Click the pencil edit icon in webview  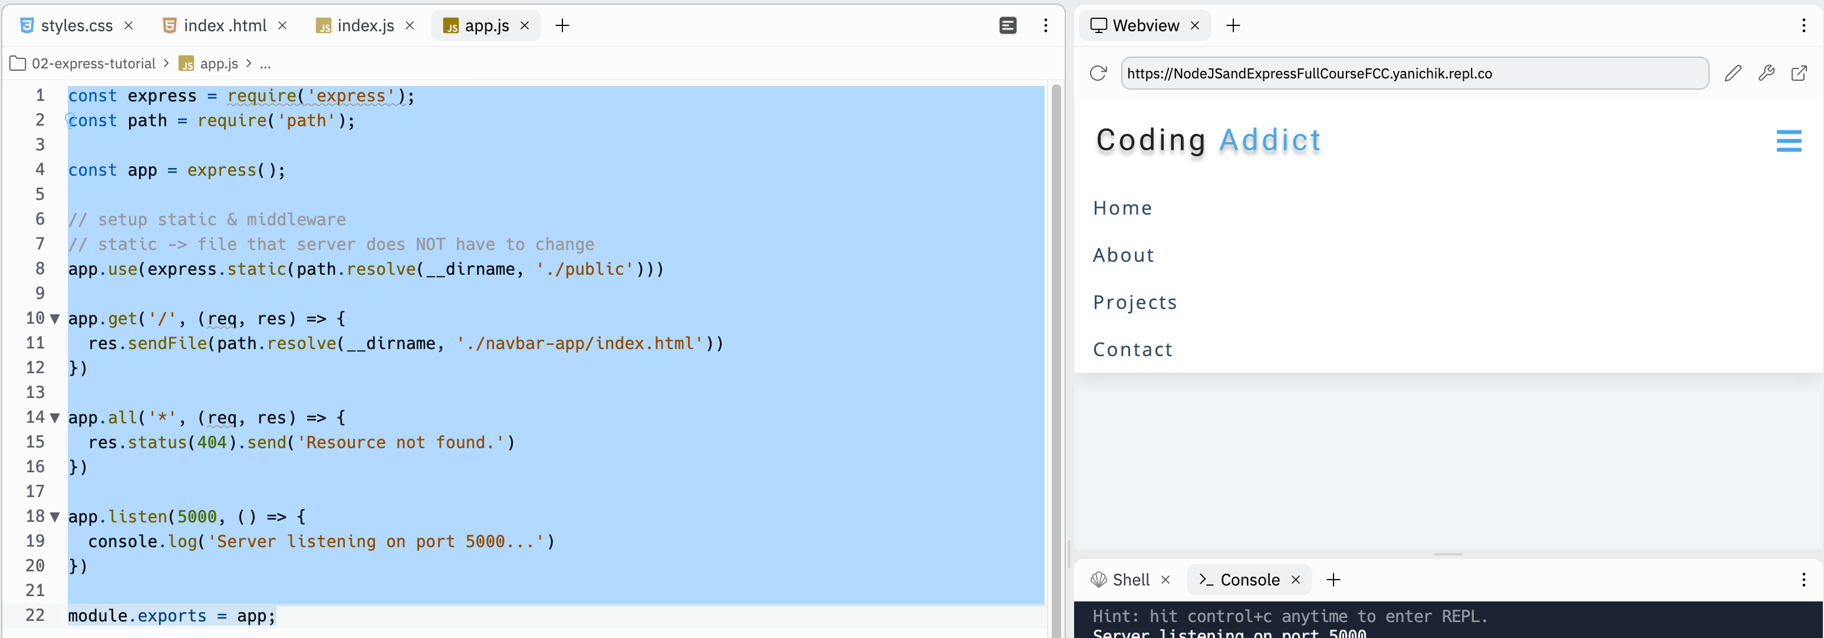pos(1733,73)
